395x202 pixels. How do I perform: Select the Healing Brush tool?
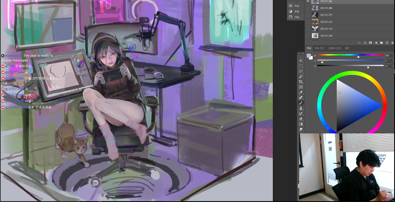pyautogui.click(x=301, y=97)
